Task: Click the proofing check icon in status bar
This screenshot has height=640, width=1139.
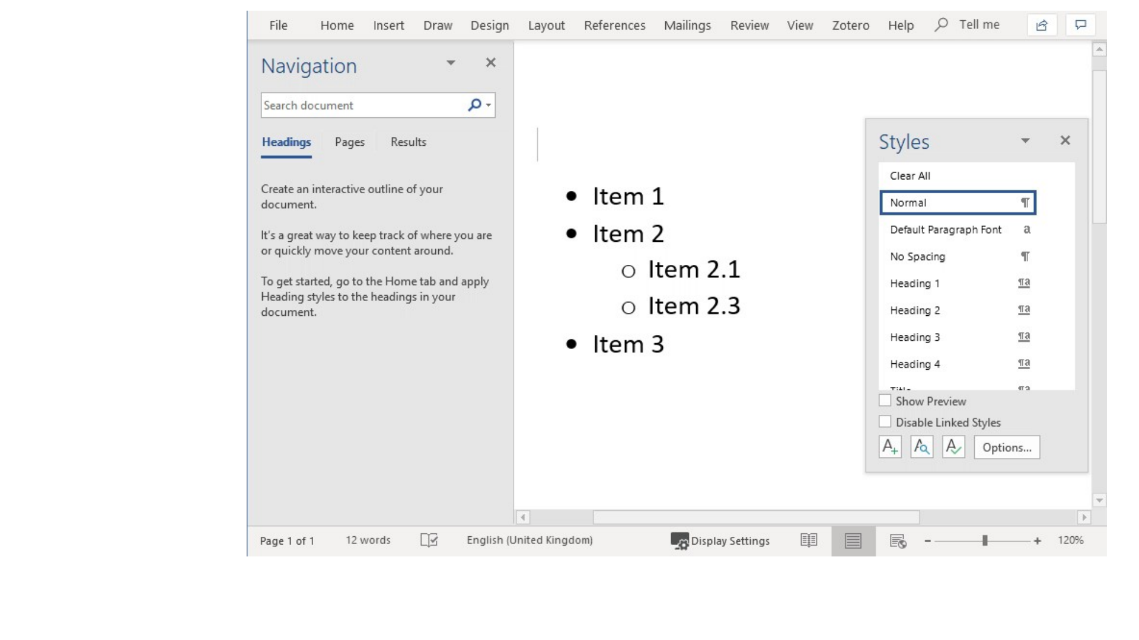Action: [429, 540]
